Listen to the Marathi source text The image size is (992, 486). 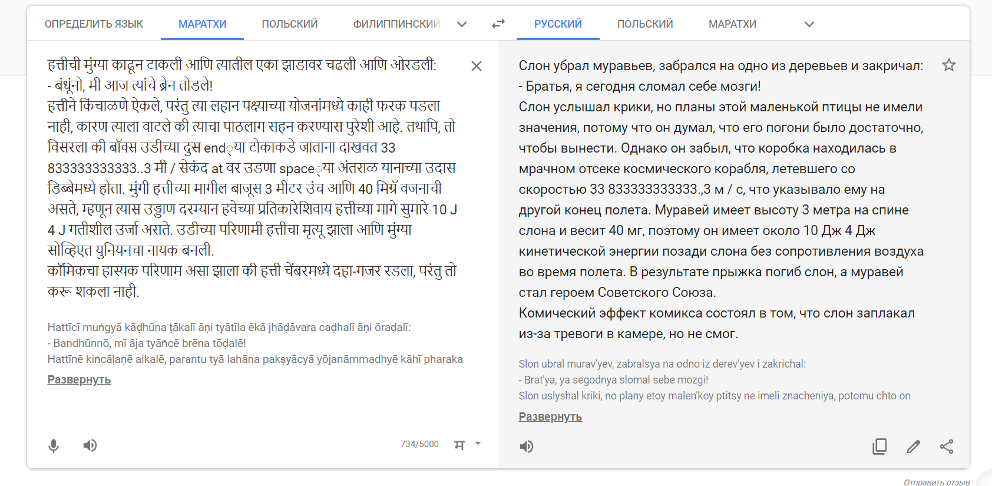tap(90, 445)
